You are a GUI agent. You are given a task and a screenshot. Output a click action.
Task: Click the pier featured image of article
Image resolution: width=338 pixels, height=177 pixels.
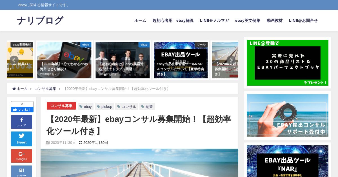pos(139,163)
